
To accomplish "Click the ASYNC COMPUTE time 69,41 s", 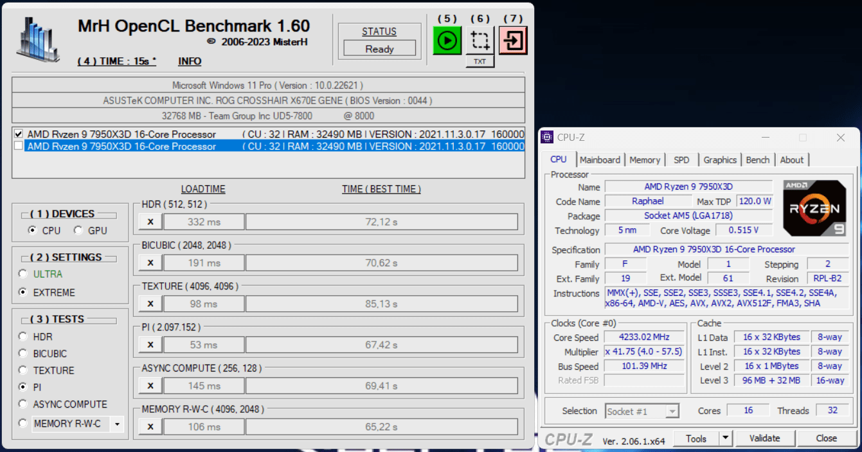I will coord(381,386).
